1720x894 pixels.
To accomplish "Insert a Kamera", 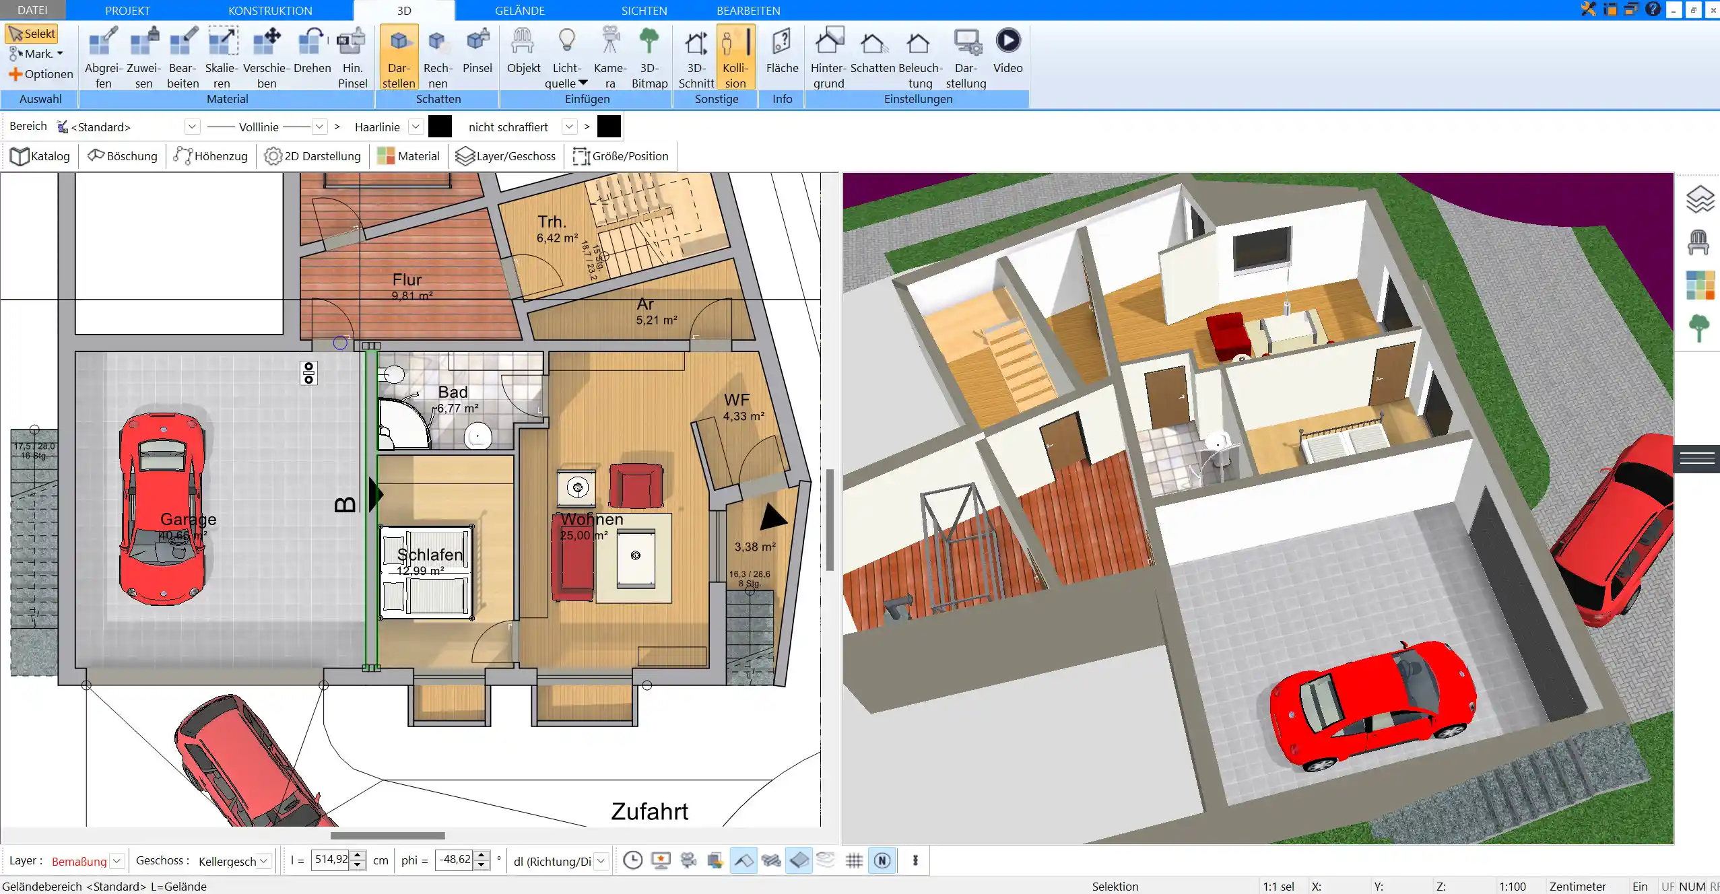I will pyautogui.click(x=610, y=57).
